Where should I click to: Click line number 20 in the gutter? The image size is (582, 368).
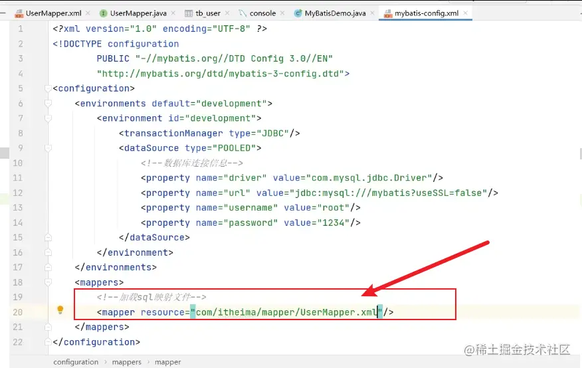point(17,312)
